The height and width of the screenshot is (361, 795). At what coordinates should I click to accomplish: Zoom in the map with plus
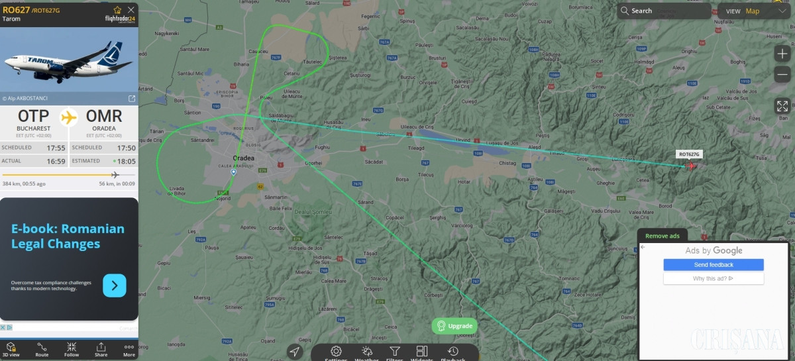click(x=782, y=54)
